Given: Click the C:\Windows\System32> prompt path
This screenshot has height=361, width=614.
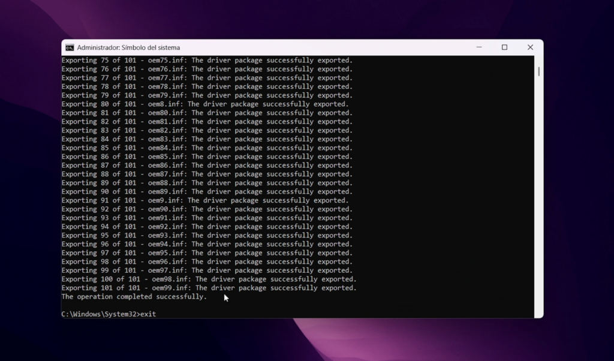Looking at the screenshot, I should coord(100,314).
